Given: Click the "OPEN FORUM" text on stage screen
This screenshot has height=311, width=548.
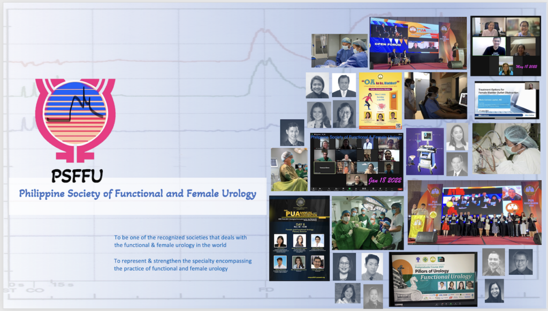Looking at the screenshot, I should point(388,44).
